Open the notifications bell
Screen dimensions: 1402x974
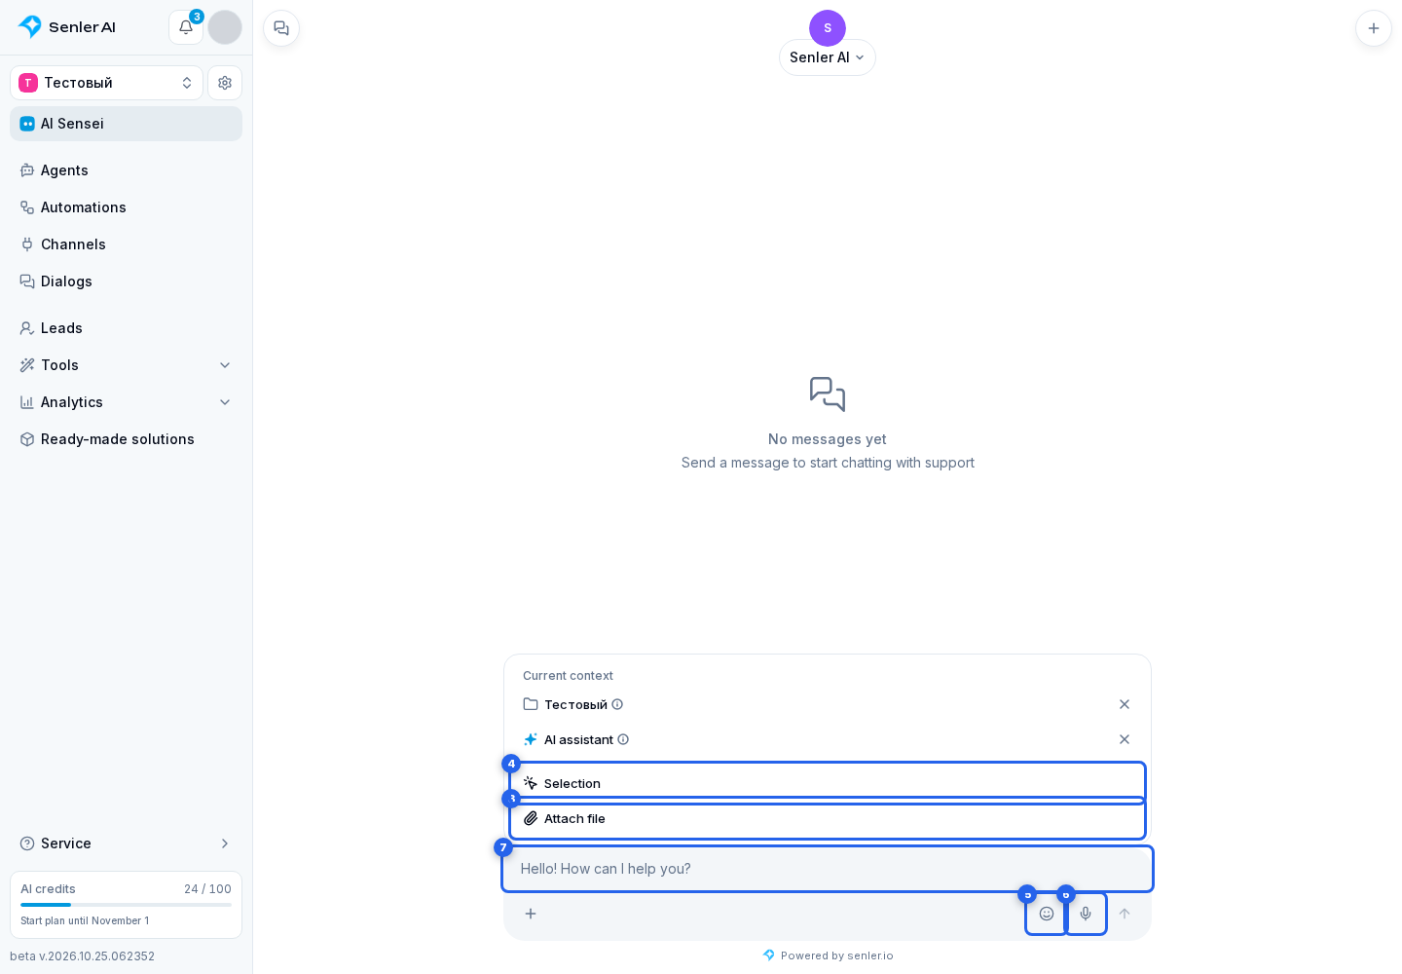tap(186, 27)
